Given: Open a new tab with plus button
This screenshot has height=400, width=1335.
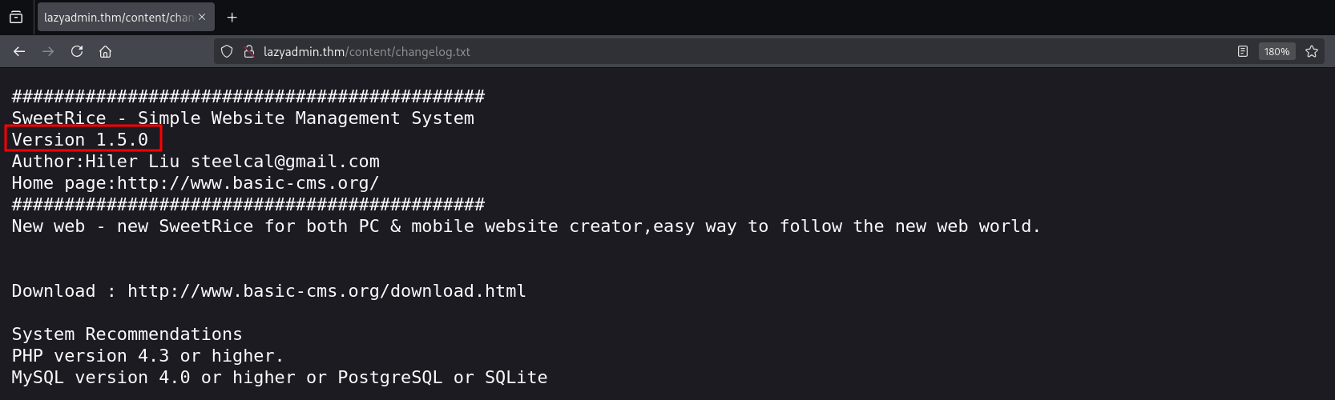Looking at the screenshot, I should [232, 17].
